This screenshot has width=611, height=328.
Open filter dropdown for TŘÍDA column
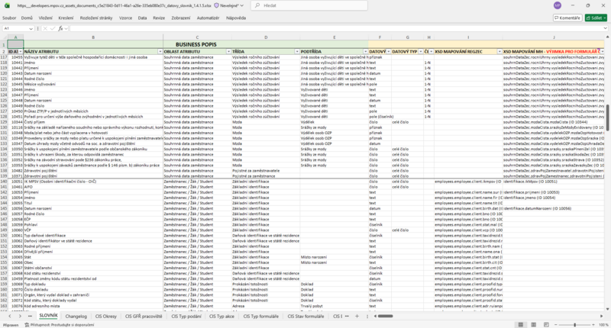coord(297,52)
